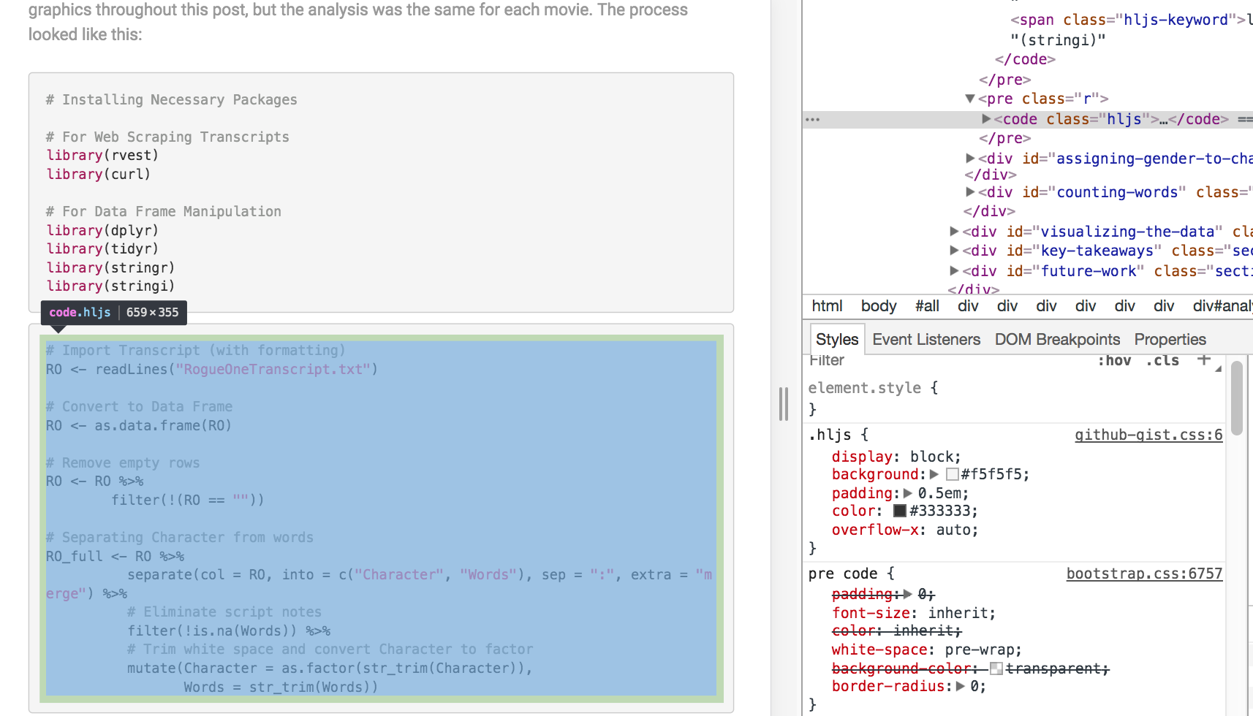Open the bootstrap.css:6757 stylesheet link
The height and width of the screenshot is (716, 1253).
point(1144,574)
